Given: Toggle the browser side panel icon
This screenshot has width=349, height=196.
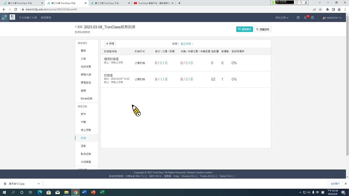Looking at the screenshot, I should tap(333, 9).
